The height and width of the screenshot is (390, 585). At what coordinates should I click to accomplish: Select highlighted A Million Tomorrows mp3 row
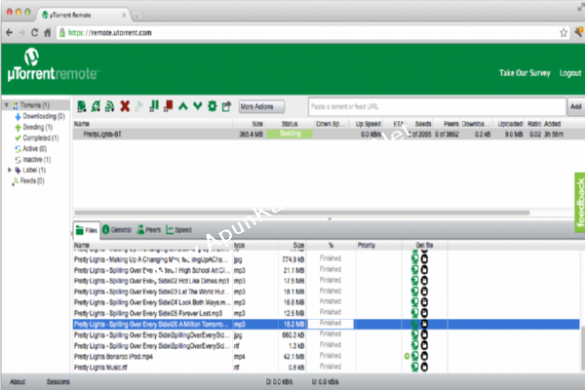(326, 325)
